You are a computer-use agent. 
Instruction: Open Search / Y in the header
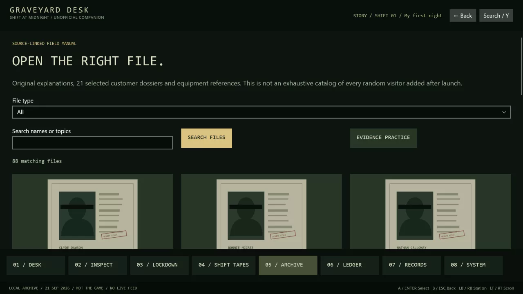(x=496, y=16)
